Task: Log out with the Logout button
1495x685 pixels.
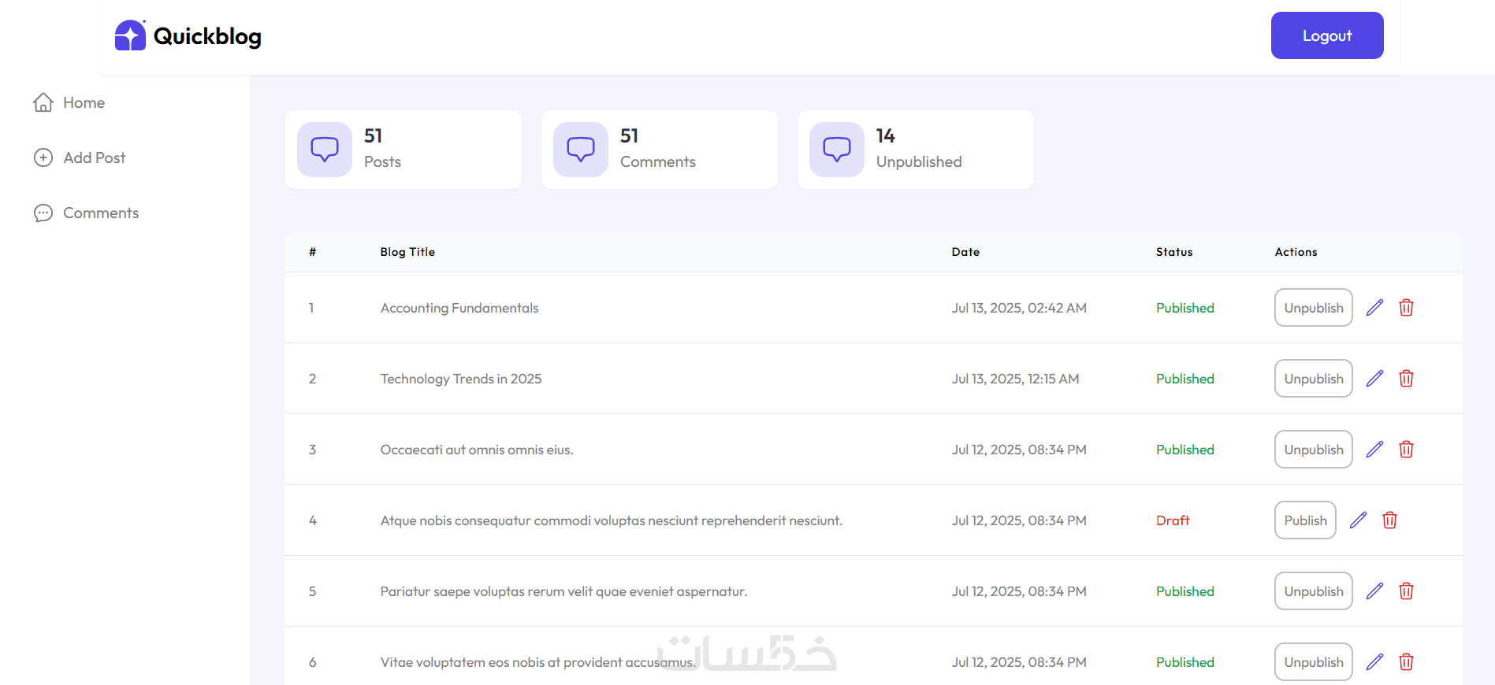Action: [x=1327, y=35]
